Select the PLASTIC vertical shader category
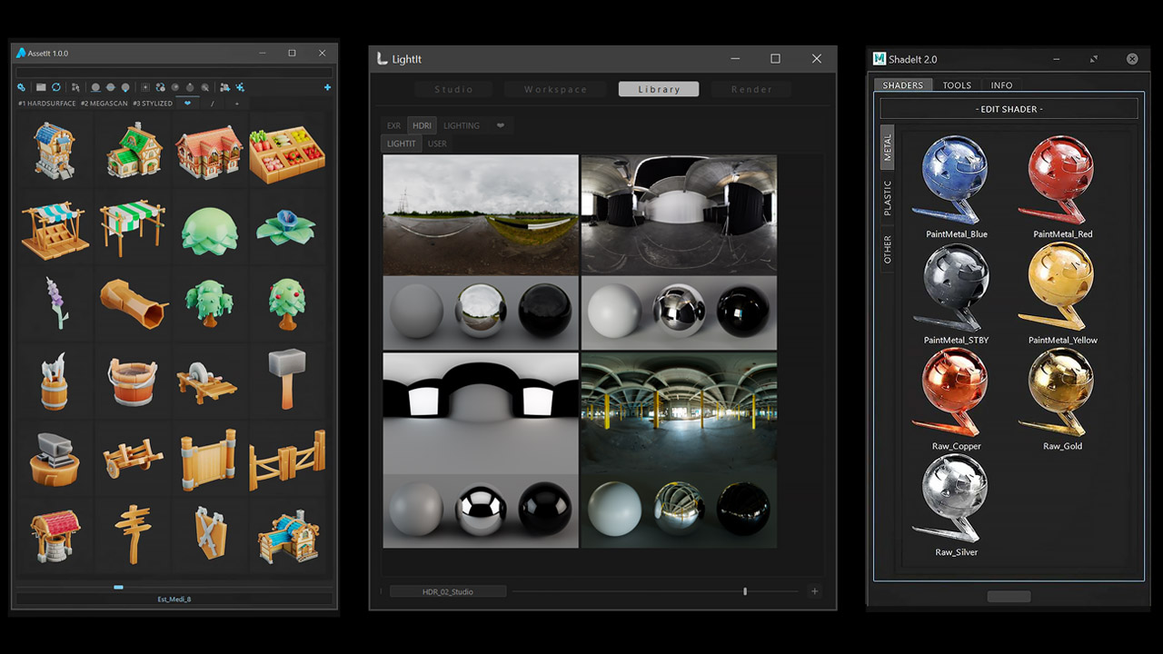This screenshot has height=654, width=1163. click(888, 198)
